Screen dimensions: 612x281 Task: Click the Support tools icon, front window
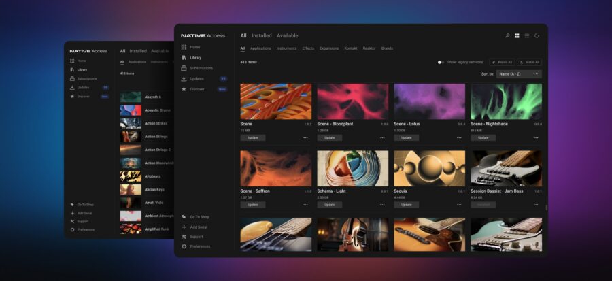[184, 237]
